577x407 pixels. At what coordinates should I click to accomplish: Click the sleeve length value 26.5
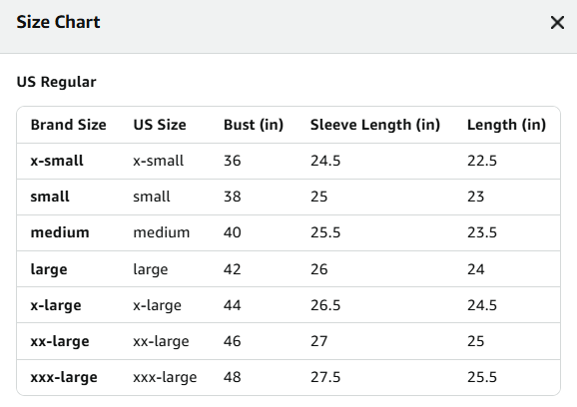(x=325, y=305)
